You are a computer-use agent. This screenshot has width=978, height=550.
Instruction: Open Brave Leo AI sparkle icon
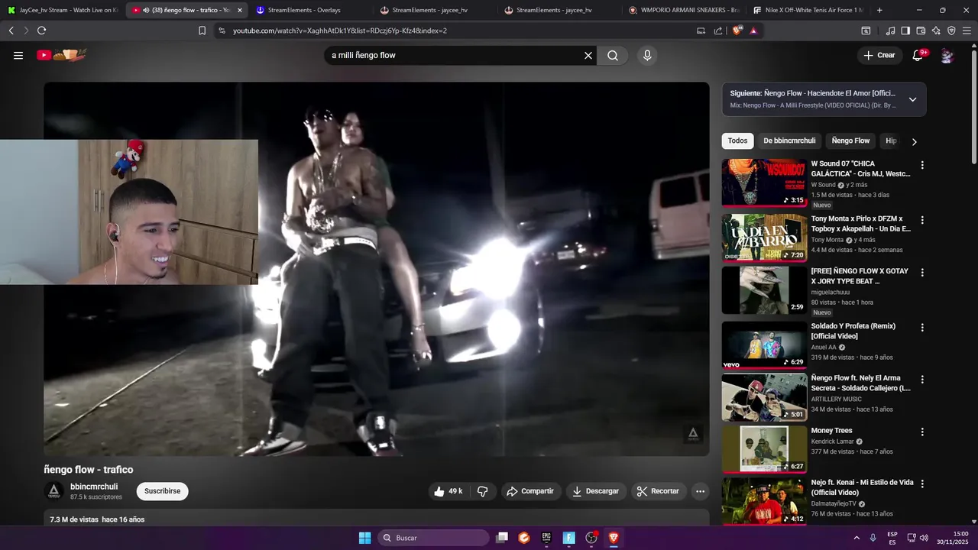936,31
